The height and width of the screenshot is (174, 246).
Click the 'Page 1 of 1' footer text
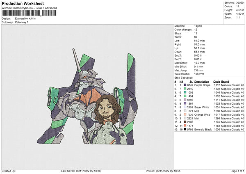click(x=237, y=171)
